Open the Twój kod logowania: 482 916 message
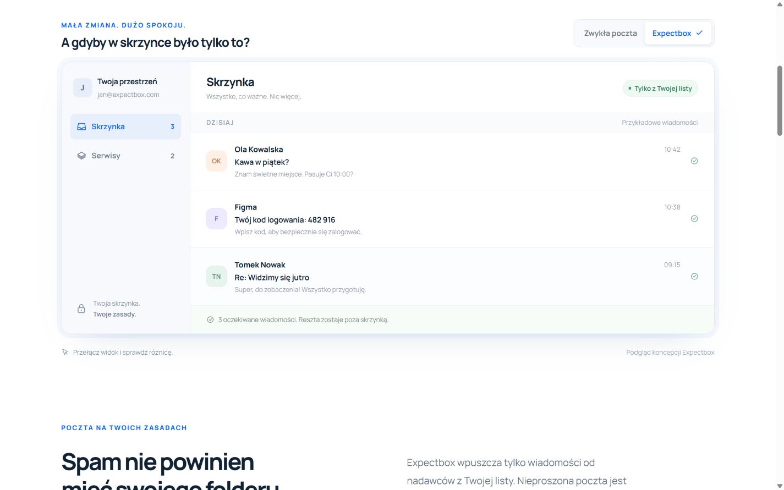This screenshot has height=490, width=784. tap(452, 219)
